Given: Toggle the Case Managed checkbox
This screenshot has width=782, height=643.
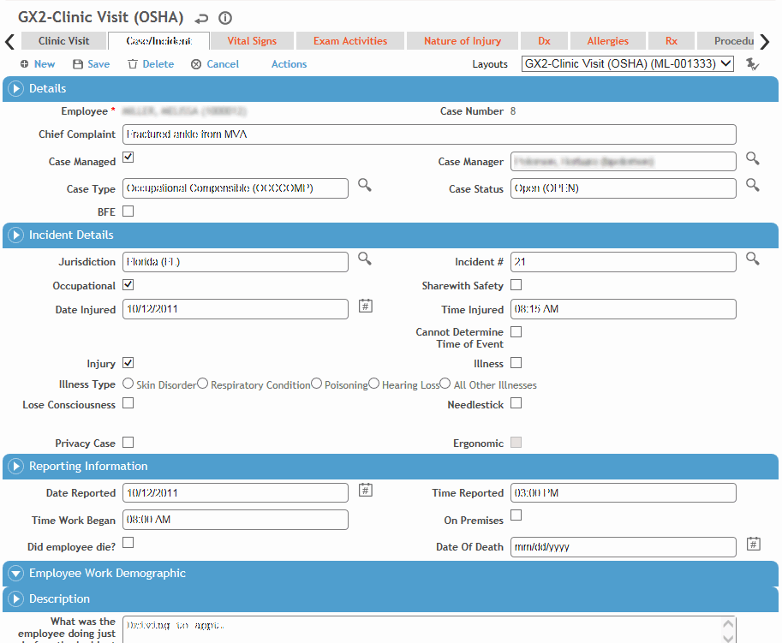Looking at the screenshot, I should click(x=128, y=157).
